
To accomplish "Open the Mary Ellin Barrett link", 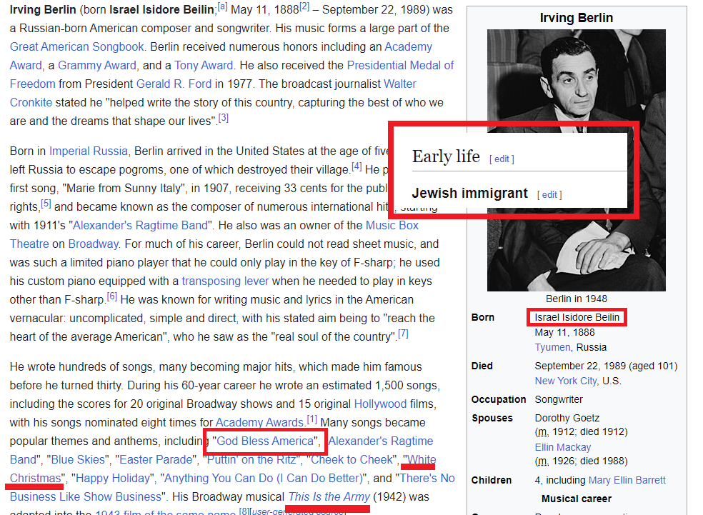I will tap(627, 480).
